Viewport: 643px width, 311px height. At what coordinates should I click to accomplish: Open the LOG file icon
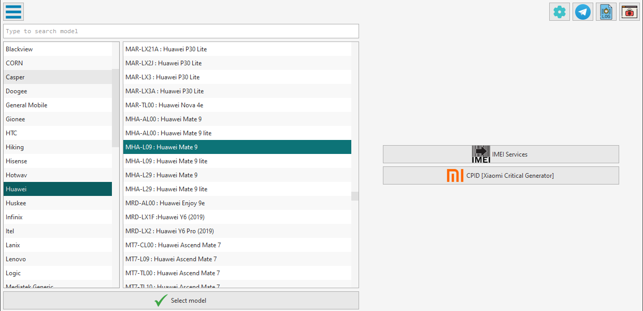coord(606,12)
